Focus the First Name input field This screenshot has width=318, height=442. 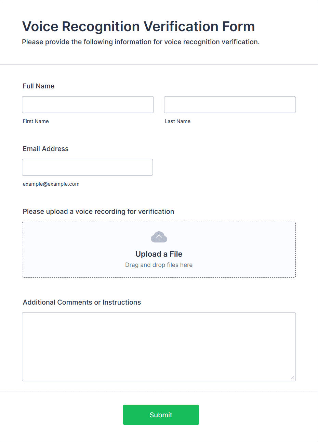tap(88, 105)
